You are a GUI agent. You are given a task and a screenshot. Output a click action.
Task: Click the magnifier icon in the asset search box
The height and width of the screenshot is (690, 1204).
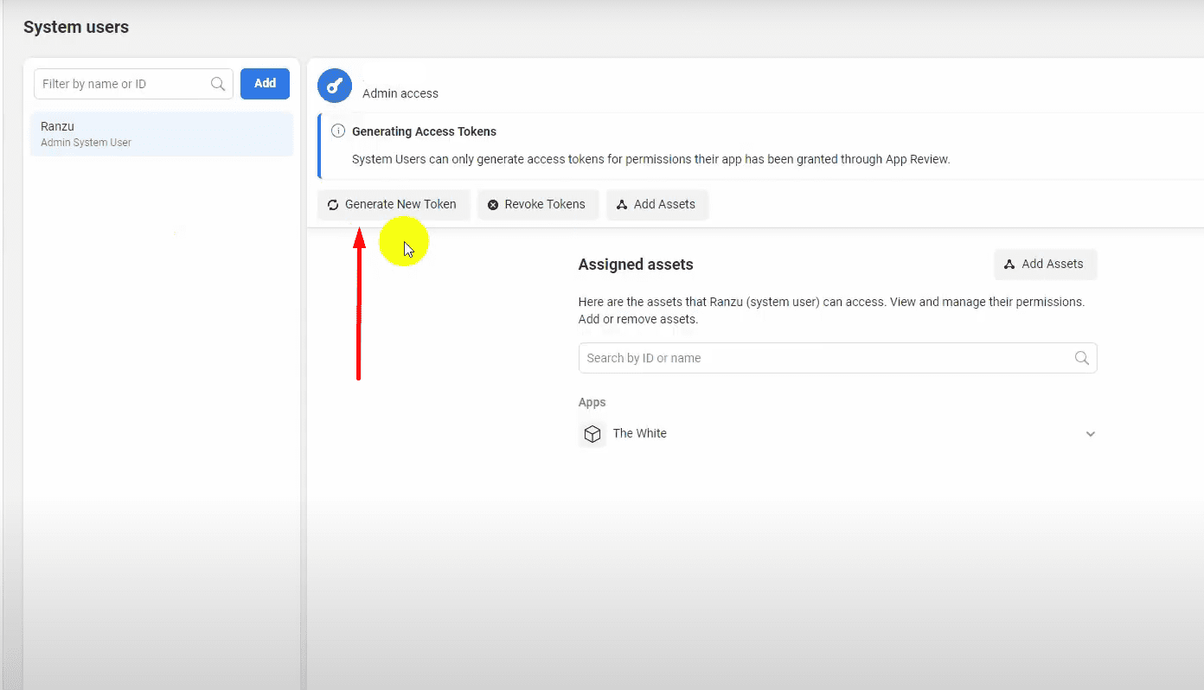1081,358
